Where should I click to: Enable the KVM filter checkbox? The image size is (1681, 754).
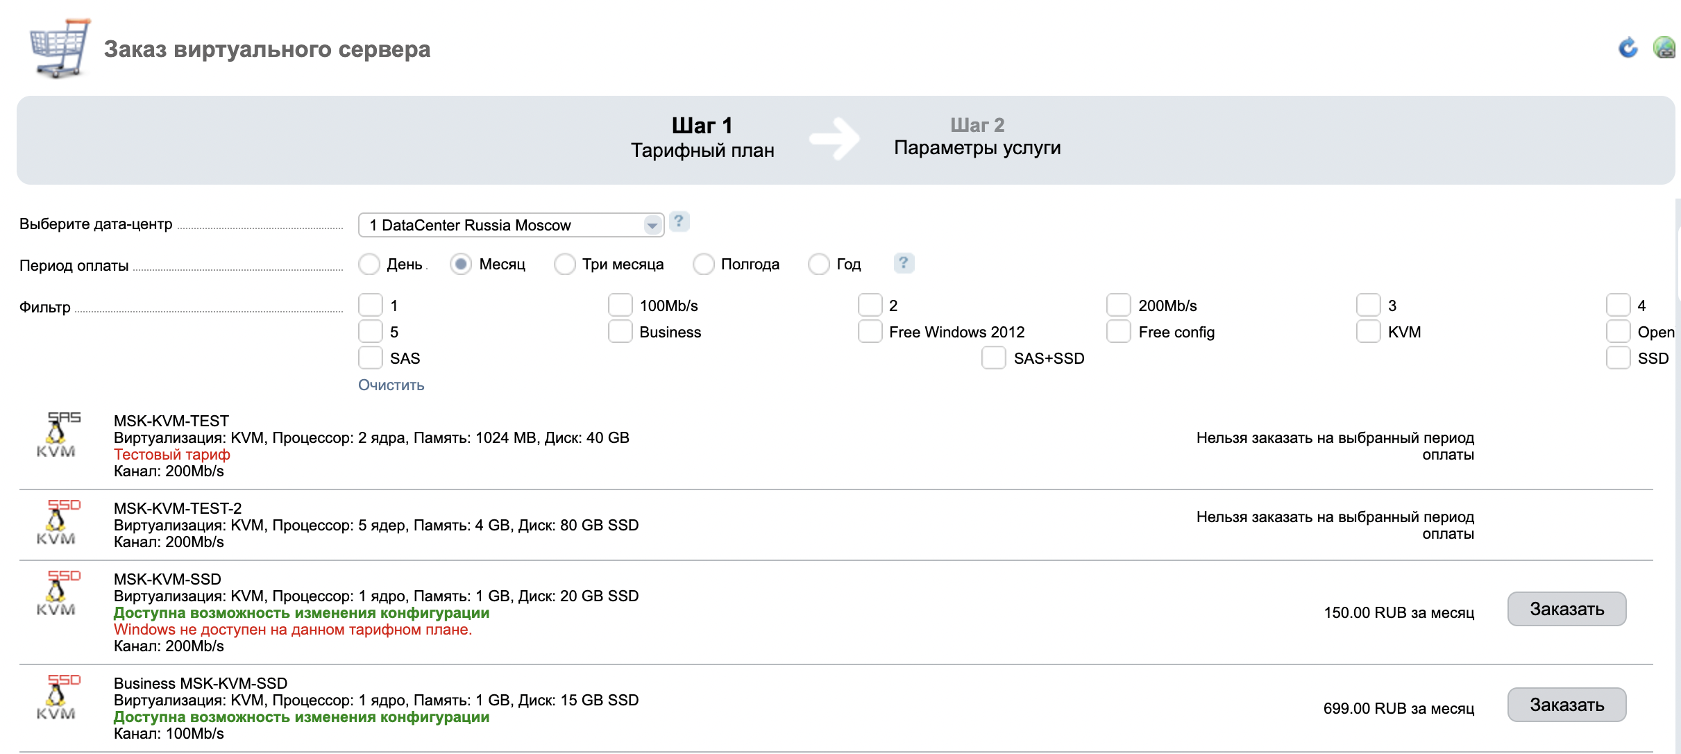coord(1368,331)
